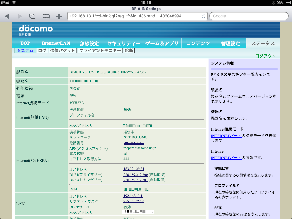Click the NTT DOCOMO network value
Screen dimensions: 292x219
[x=135, y=137]
